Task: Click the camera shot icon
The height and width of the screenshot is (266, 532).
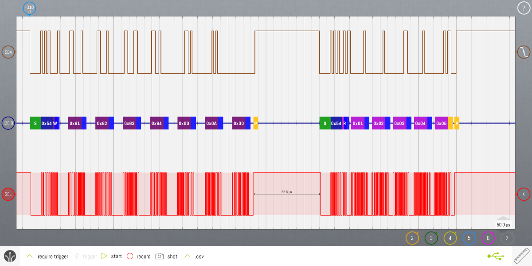Action: 160,256
